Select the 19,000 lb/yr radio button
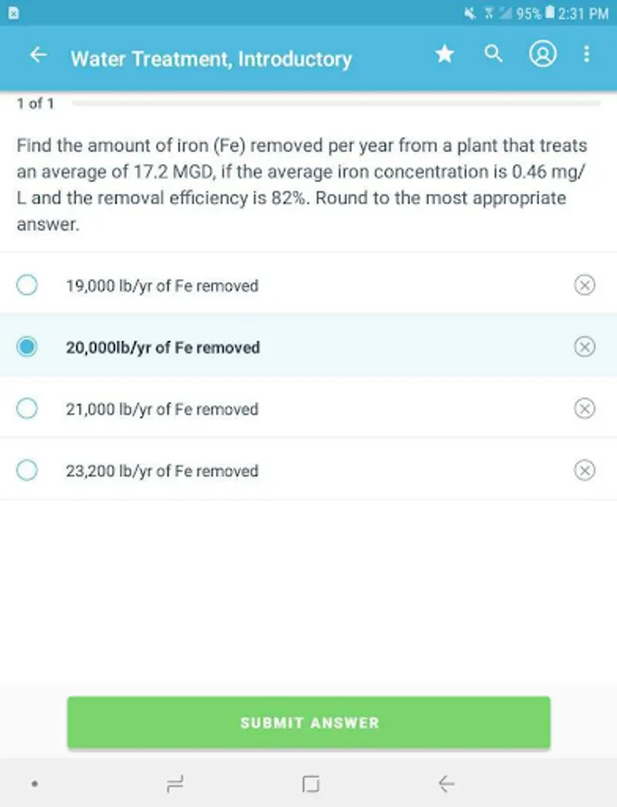This screenshot has width=617, height=807. pos(28,286)
